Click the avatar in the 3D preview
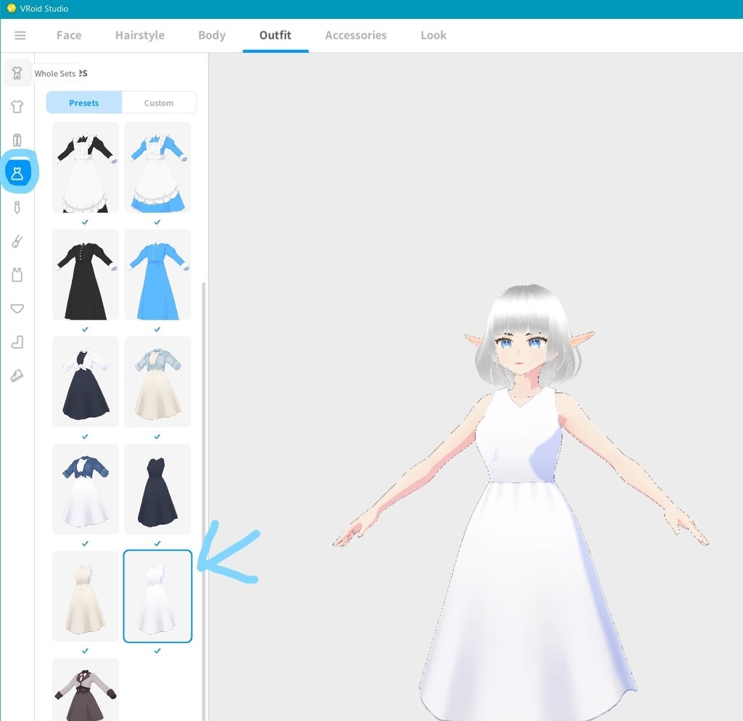 point(520,502)
